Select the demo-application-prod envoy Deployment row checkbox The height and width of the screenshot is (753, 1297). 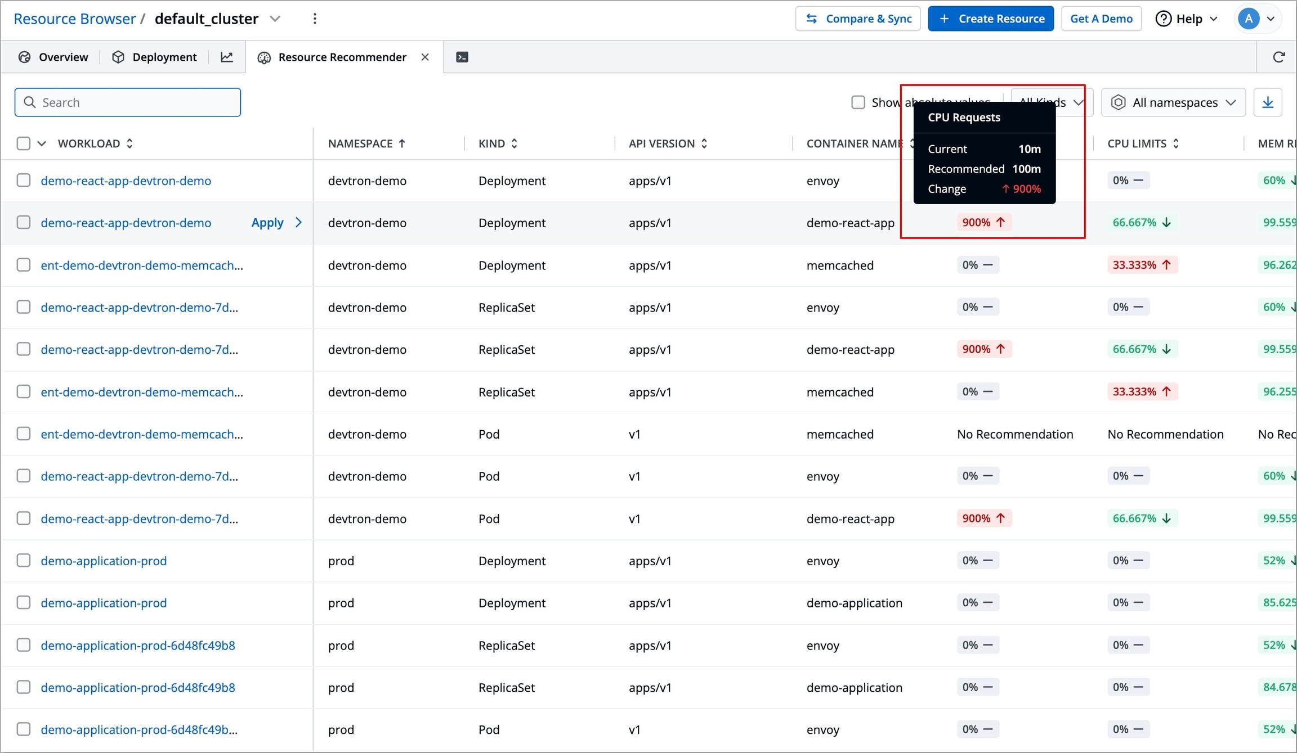click(x=23, y=560)
